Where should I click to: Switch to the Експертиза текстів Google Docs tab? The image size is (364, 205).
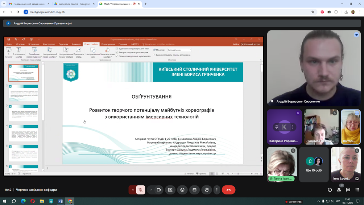74,4
